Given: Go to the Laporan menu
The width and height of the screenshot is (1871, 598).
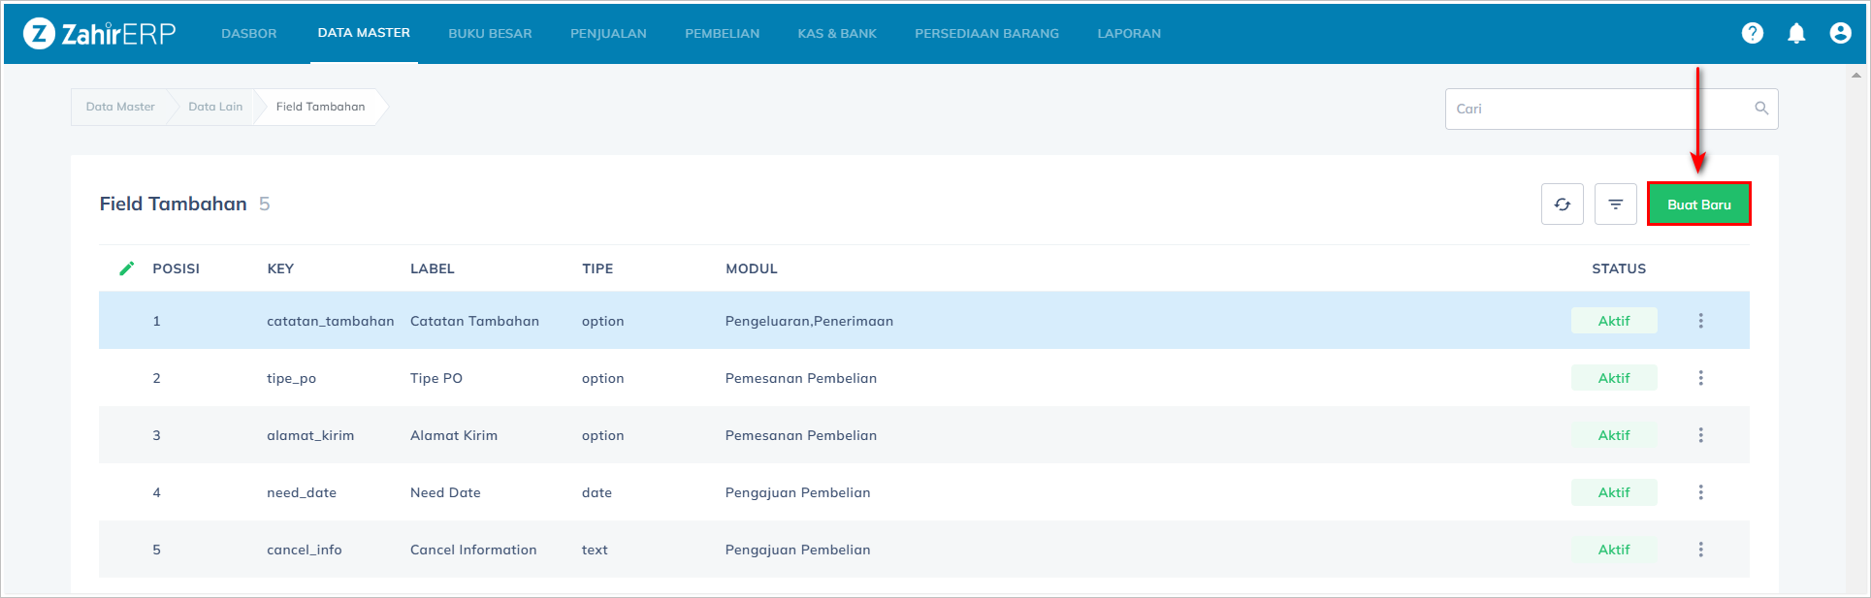Looking at the screenshot, I should click(x=1129, y=34).
